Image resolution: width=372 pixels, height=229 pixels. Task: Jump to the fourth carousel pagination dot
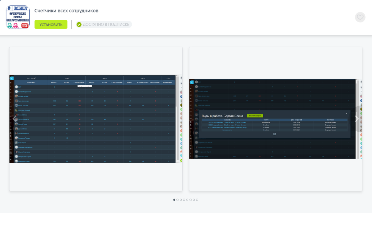click(184, 200)
